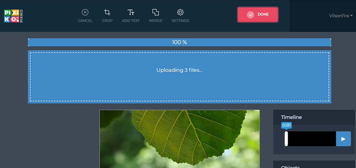Click the 0.00 time marker label
356x168 pixels.
pos(286,125)
